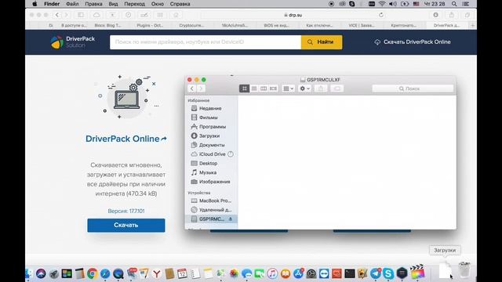Switch Finder to Cover Flow view
This screenshot has height=282, width=502.
click(x=273, y=89)
